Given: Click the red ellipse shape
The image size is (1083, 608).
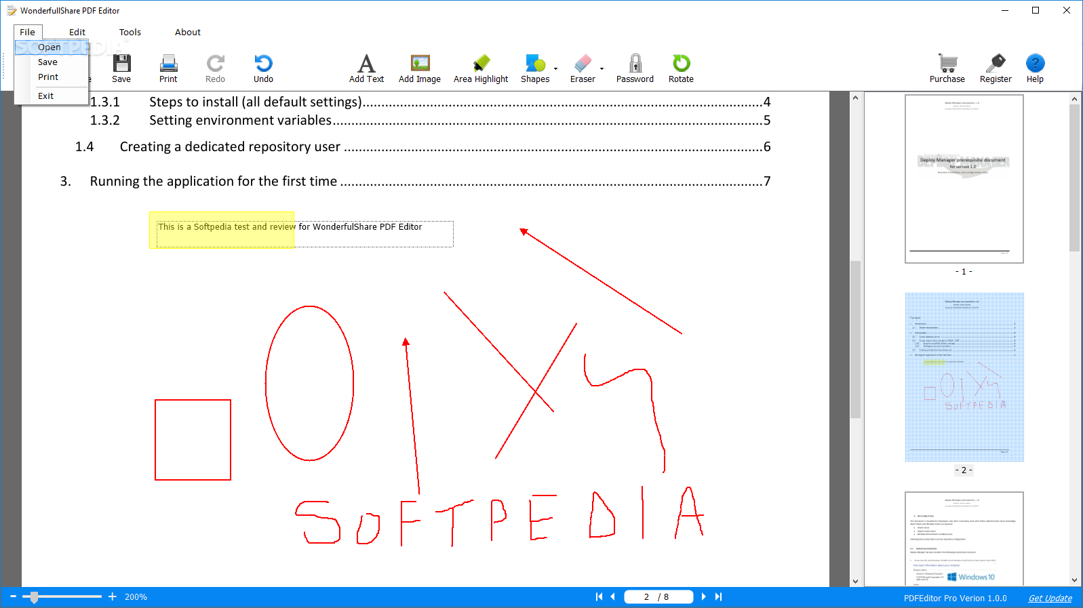Looking at the screenshot, I should [x=309, y=384].
